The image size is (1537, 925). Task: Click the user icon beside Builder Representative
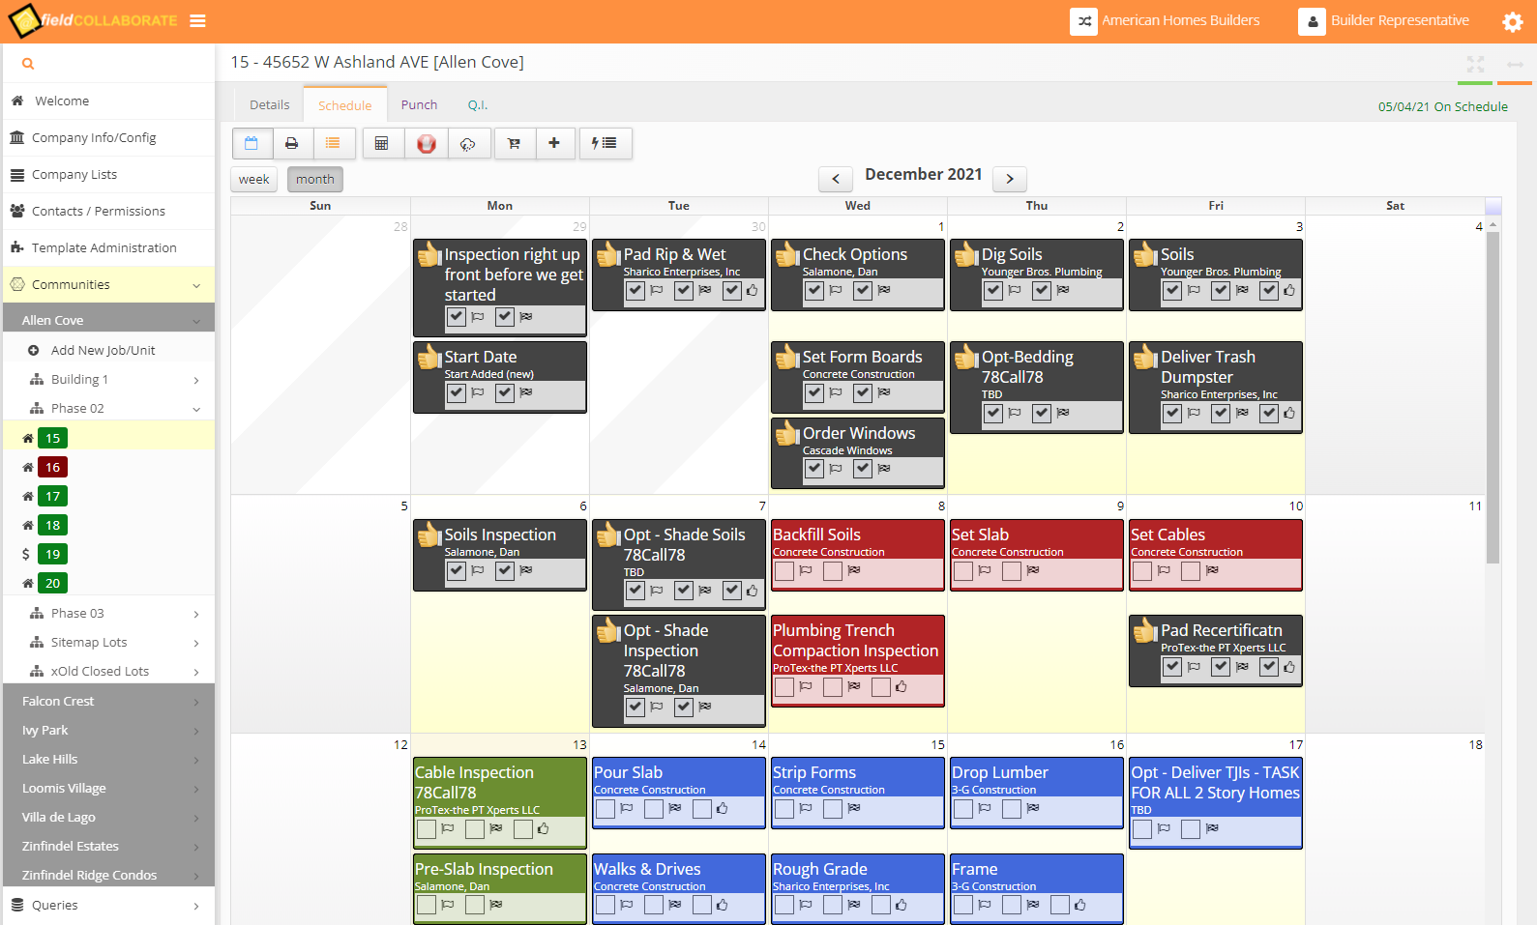[1312, 21]
